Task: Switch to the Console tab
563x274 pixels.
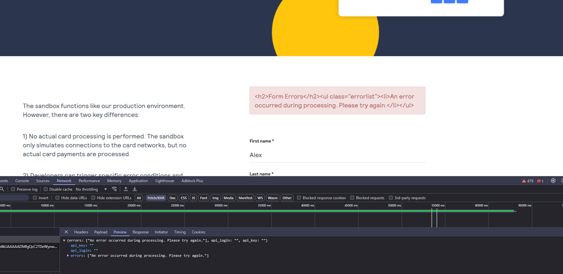Action: click(22, 181)
